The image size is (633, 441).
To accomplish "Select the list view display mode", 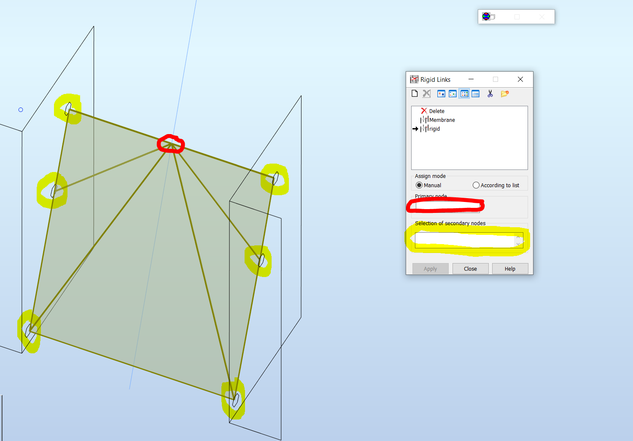I will 464,93.
